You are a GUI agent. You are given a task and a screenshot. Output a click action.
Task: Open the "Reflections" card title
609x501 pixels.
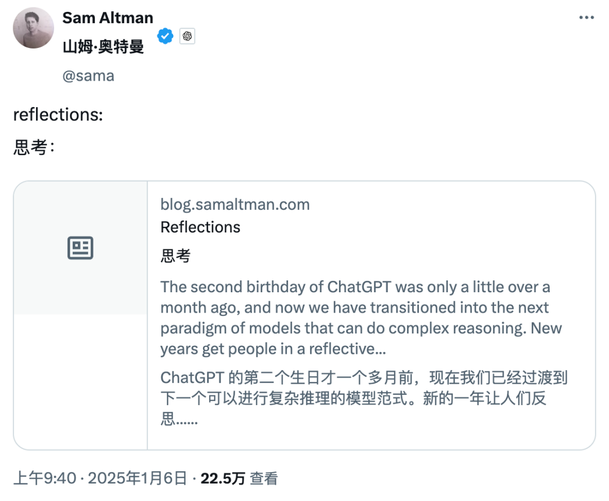(x=200, y=227)
